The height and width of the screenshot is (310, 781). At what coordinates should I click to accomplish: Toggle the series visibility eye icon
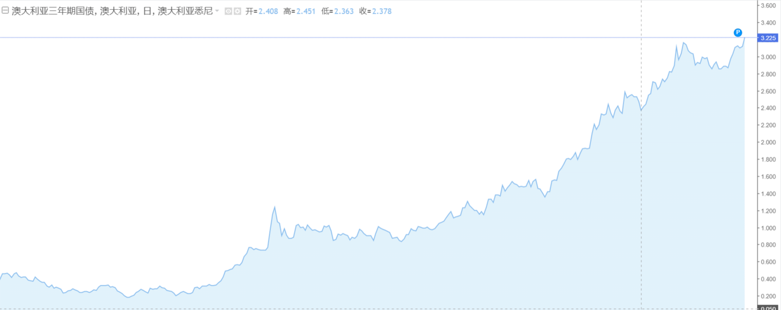coord(228,12)
